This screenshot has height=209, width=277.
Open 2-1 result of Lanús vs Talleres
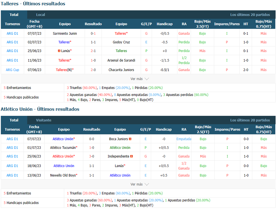pos(93,51)
